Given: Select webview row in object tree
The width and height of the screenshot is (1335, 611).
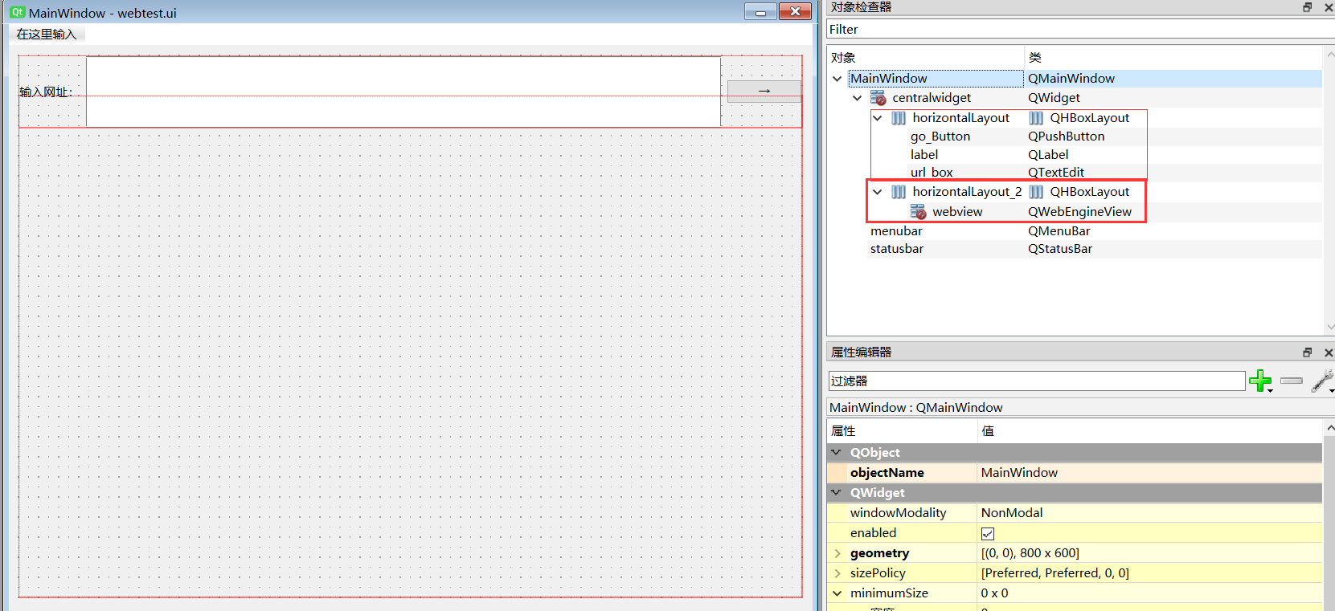Looking at the screenshot, I should (x=957, y=212).
